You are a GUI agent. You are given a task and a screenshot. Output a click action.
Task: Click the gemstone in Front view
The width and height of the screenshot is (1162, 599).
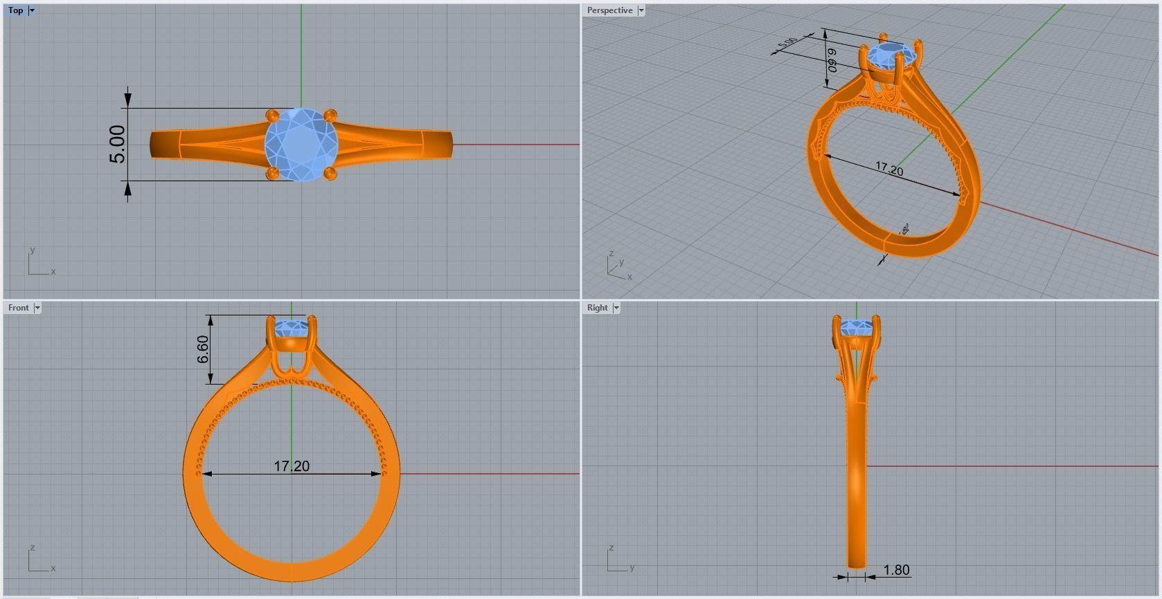point(292,329)
